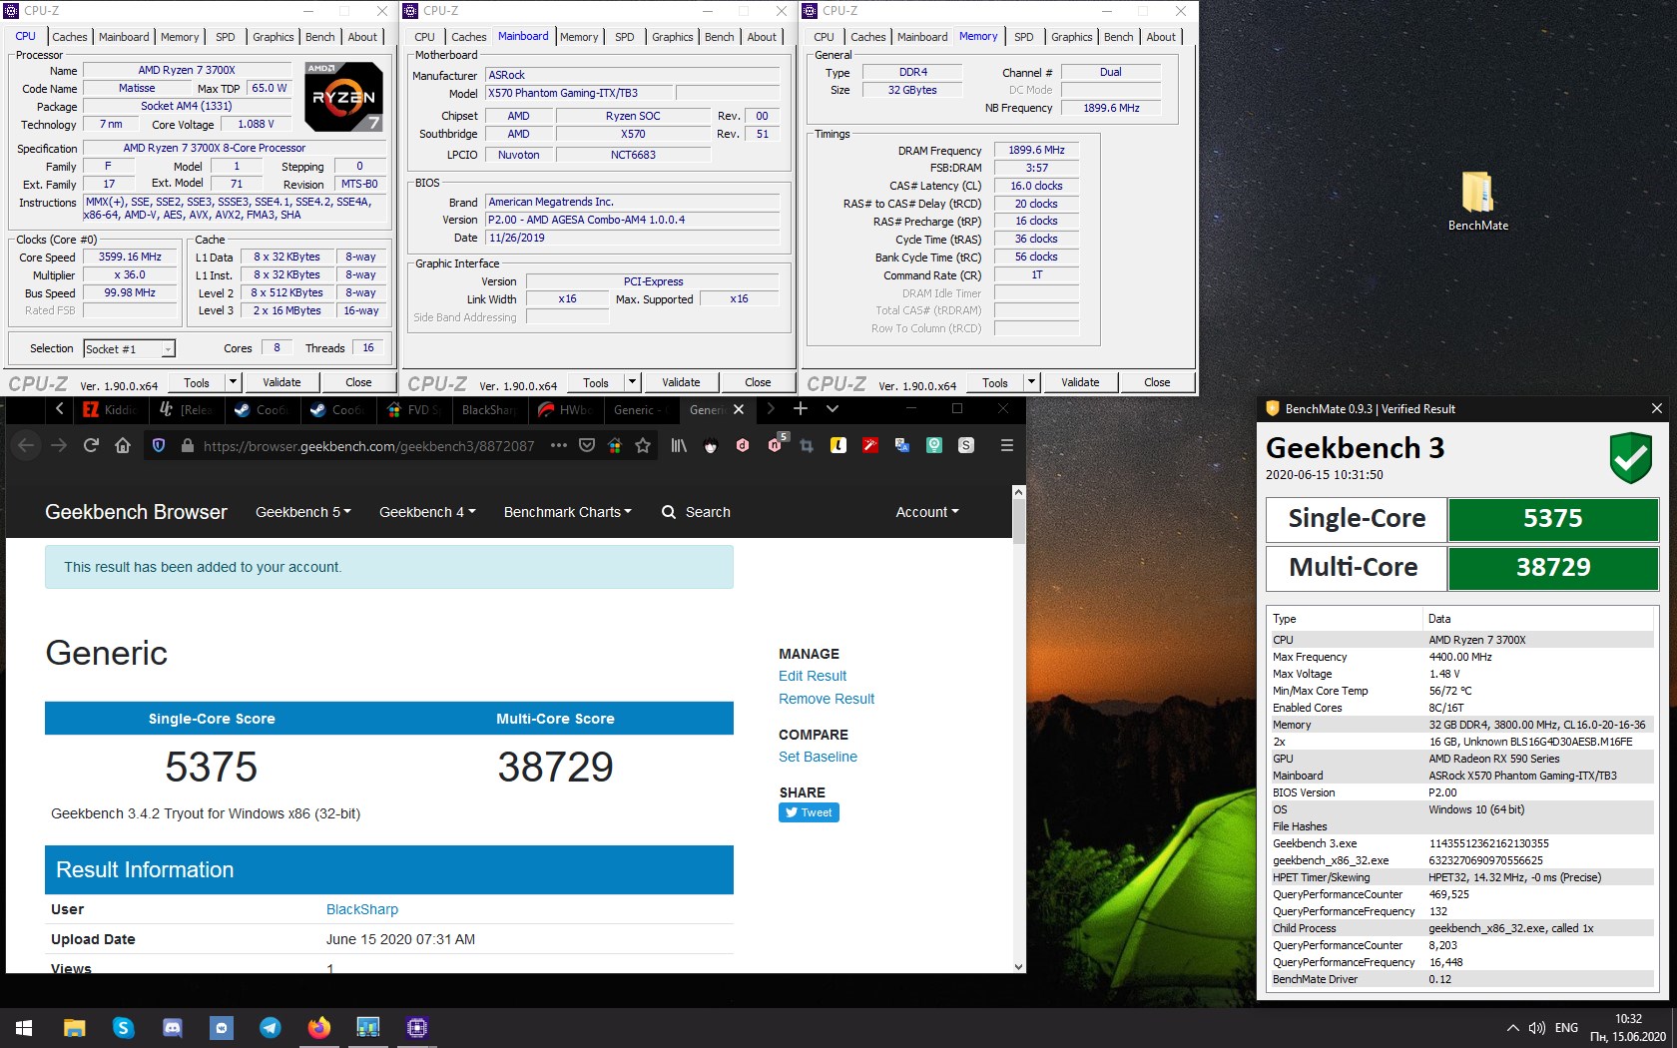Click the Firefox URL address field
Image resolution: width=1677 pixels, height=1048 pixels.
pyautogui.click(x=368, y=445)
